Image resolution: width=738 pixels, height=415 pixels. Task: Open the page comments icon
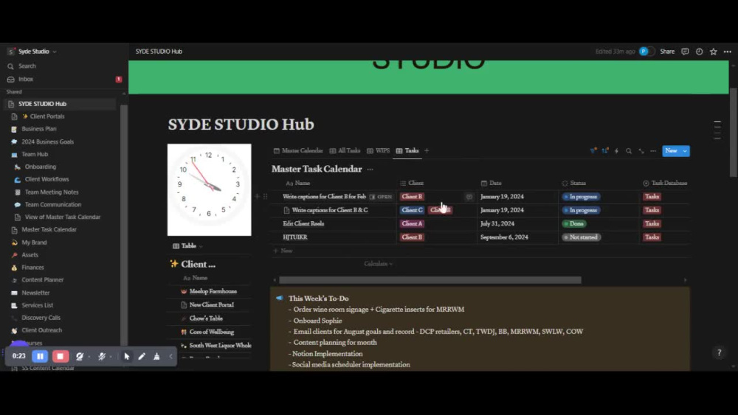[x=685, y=51]
